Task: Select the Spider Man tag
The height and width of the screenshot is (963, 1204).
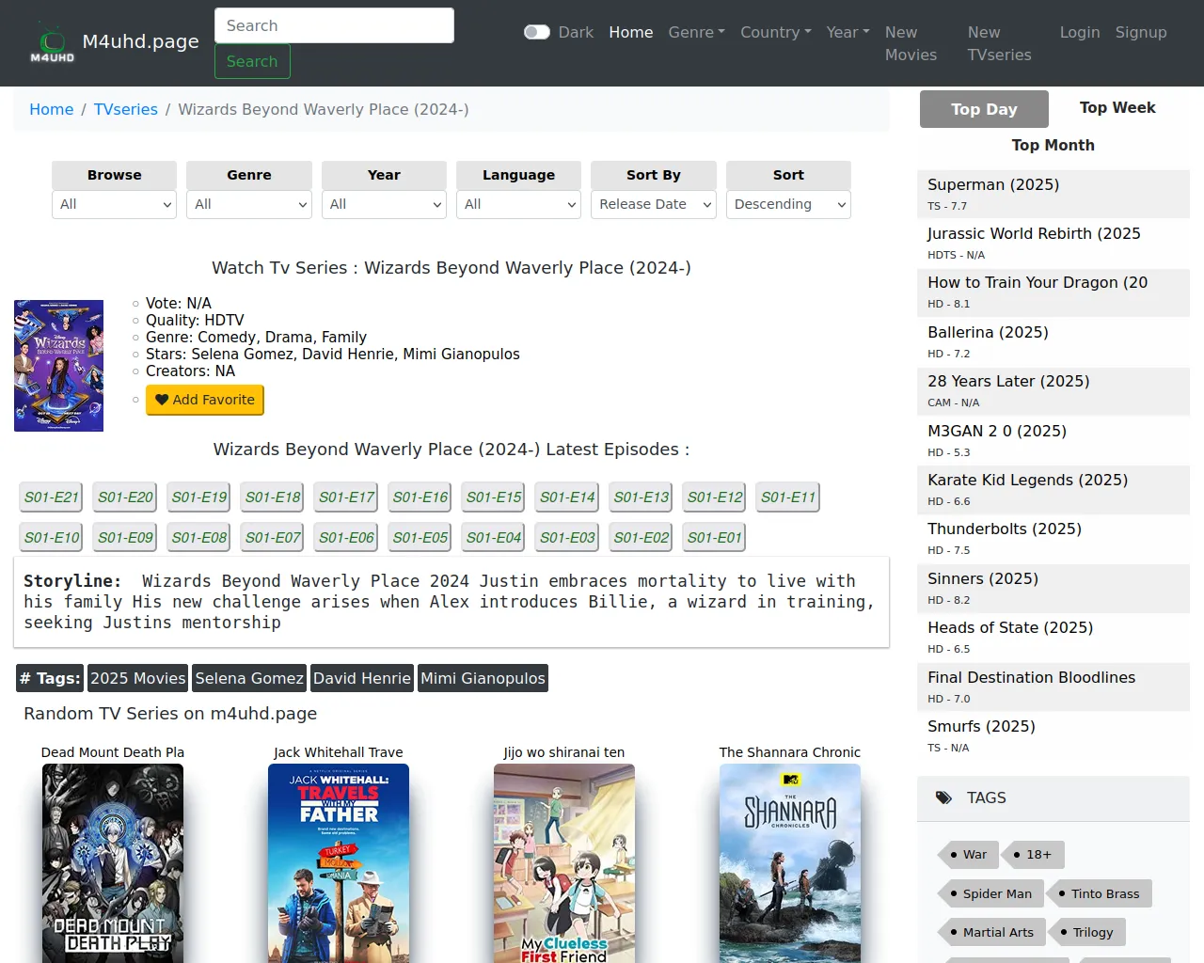Action: tap(990, 894)
